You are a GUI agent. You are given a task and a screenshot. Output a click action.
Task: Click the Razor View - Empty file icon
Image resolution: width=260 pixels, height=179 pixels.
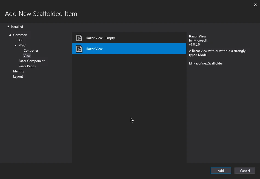click(x=79, y=38)
